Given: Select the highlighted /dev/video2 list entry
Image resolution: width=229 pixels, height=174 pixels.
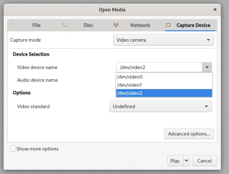Looking at the screenshot, I should pos(164,93).
